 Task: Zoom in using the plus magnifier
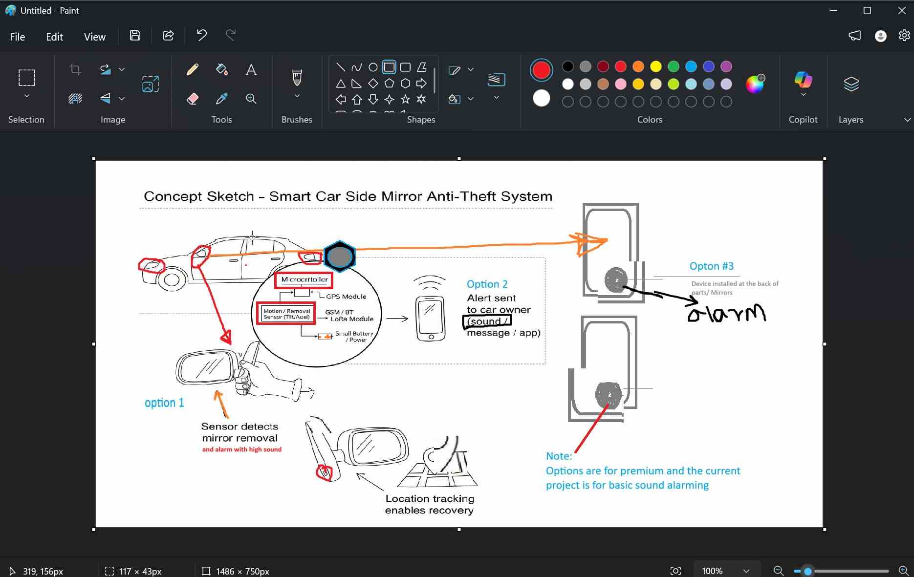tap(904, 571)
